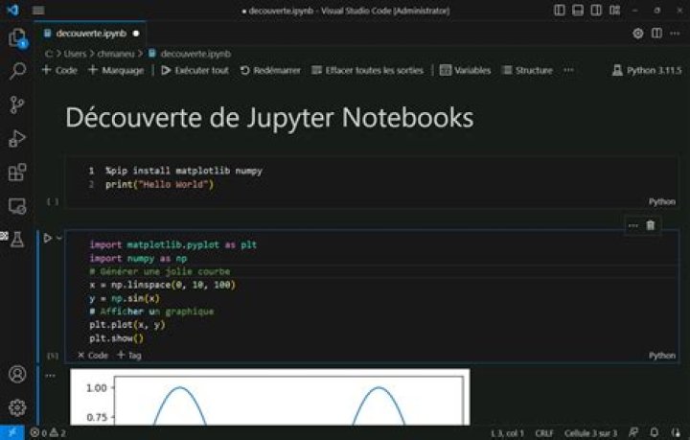Click the '%pip install matplotlib numpy' code line
690x440 pixels.
click(x=183, y=171)
